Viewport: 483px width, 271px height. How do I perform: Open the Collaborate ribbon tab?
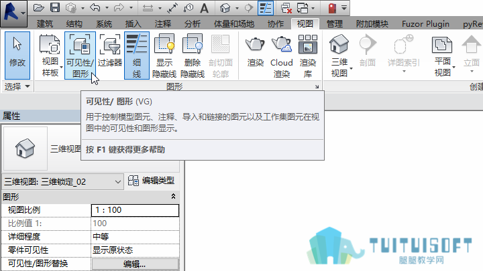pos(276,23)
